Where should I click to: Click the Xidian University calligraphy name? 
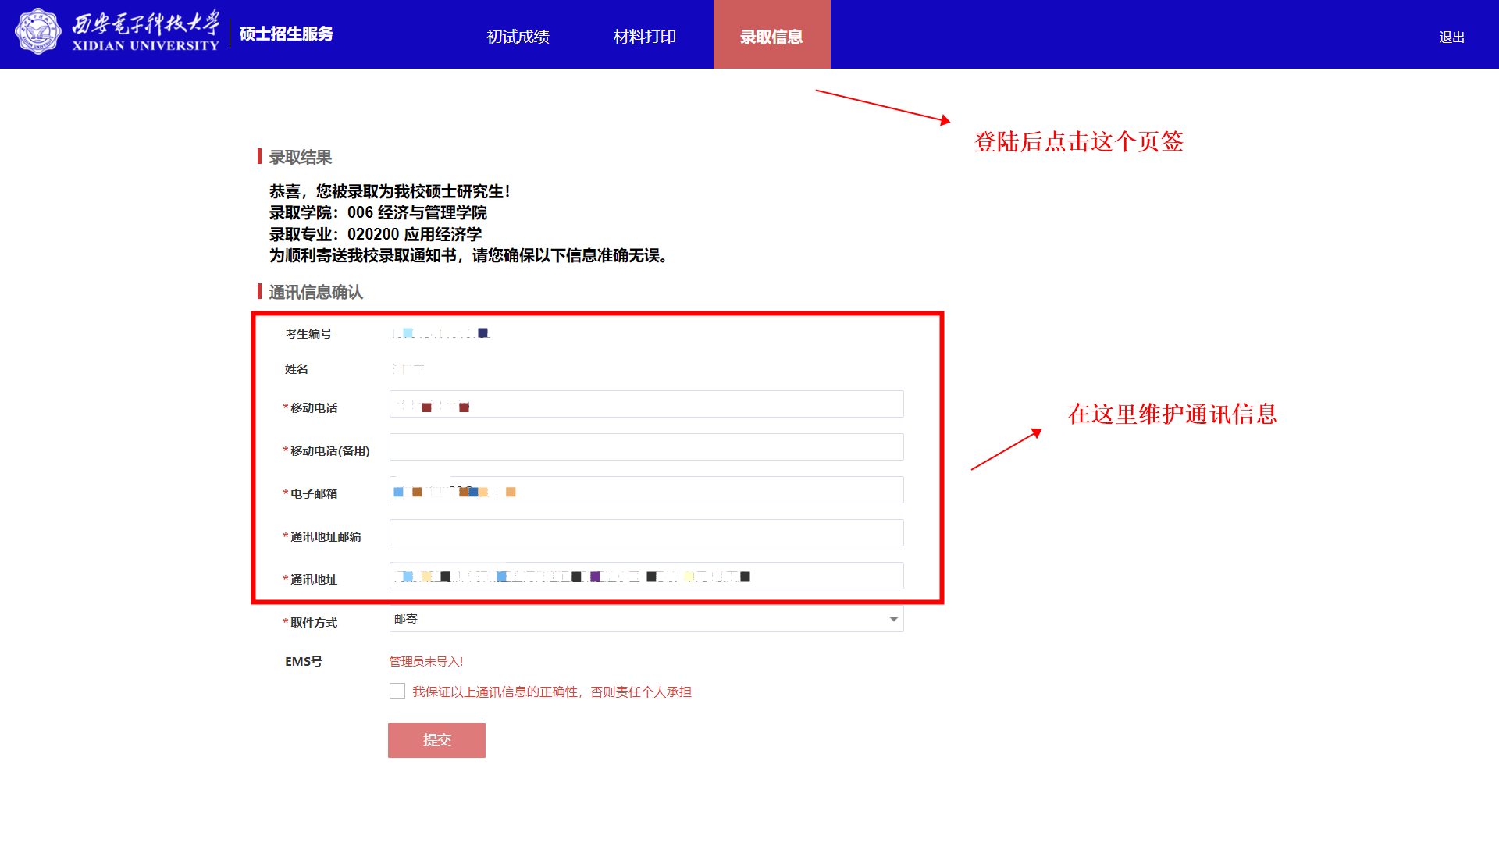[x=146, y=31]
